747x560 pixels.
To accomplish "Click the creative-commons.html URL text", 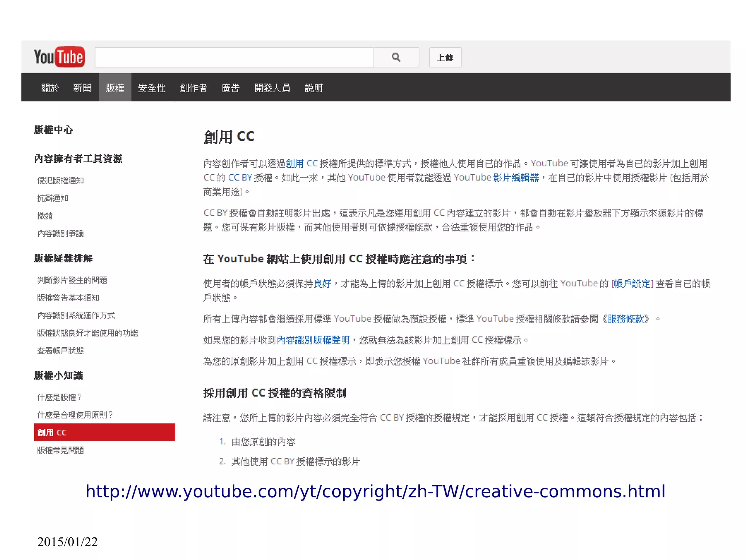I will (x=375, y=491).
